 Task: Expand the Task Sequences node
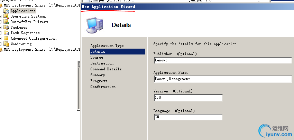click(1, 33)
